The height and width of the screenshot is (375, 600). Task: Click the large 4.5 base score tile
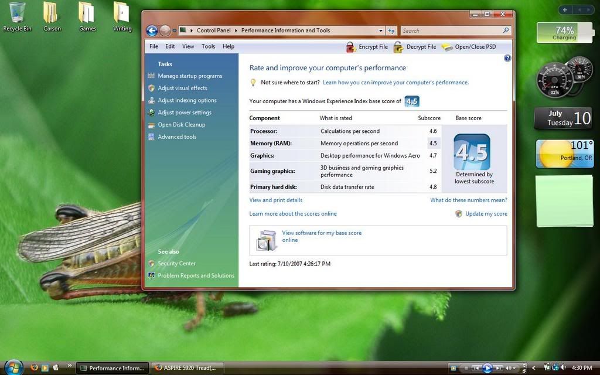tap(472, 152)
